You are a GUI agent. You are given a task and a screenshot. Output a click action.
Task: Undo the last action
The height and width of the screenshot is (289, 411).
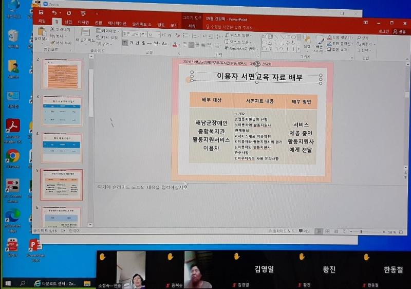(54, 12)
